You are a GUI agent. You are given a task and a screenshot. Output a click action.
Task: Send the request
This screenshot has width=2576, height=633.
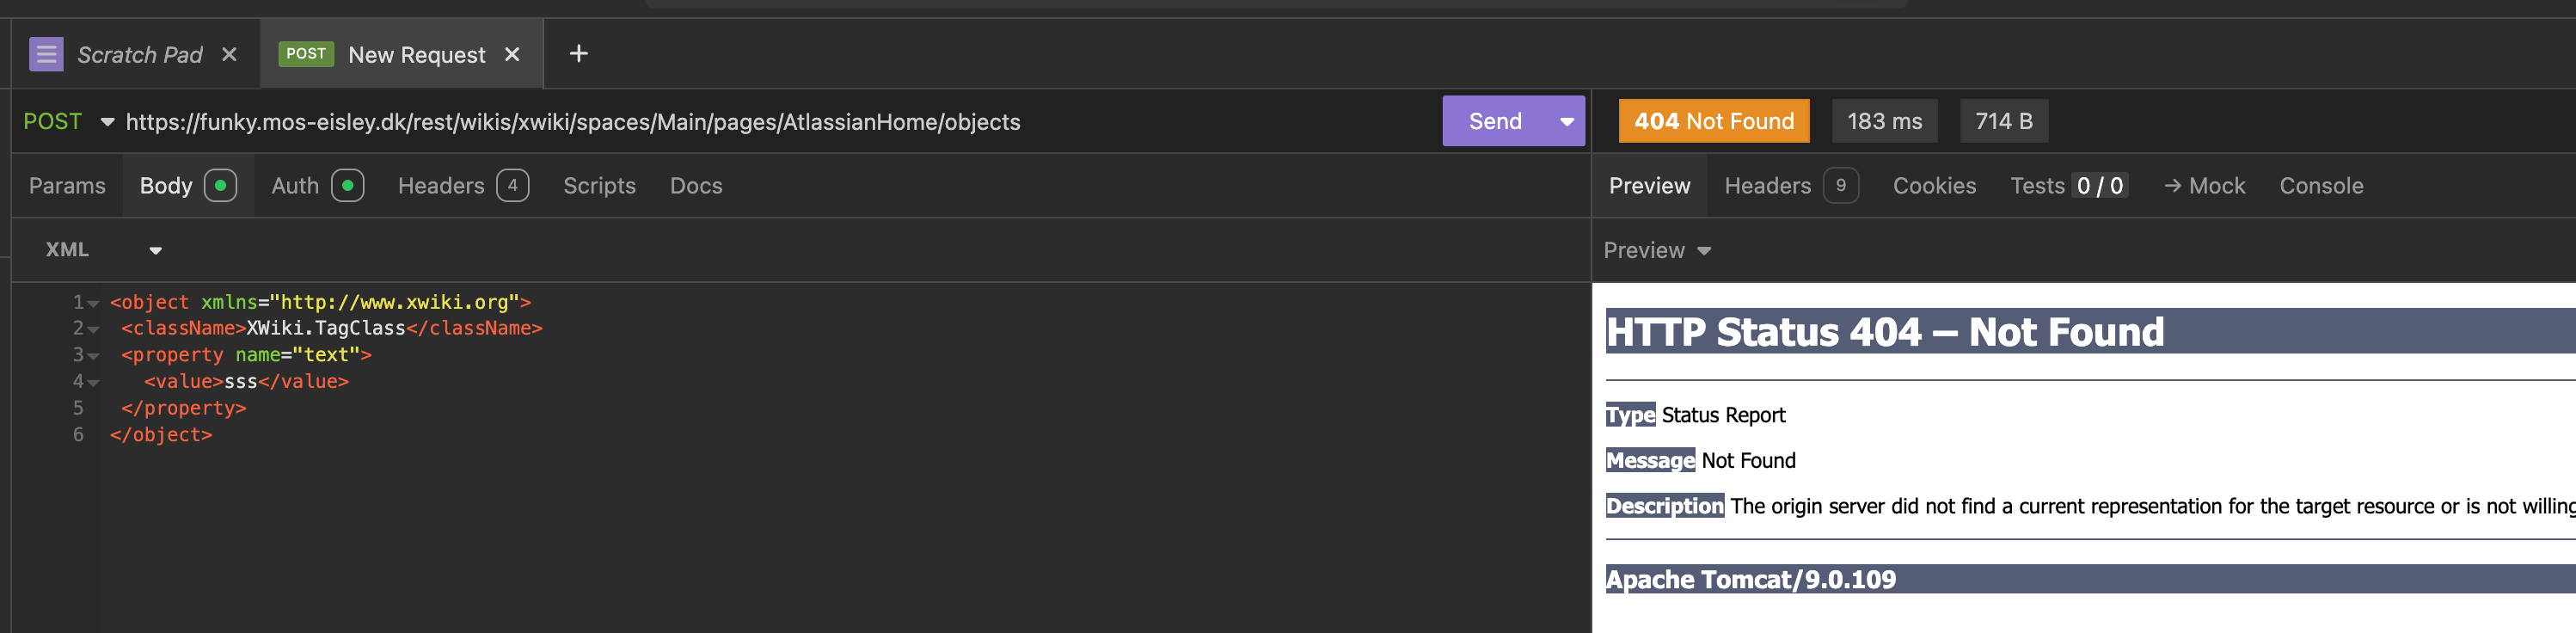point(1494,121)
